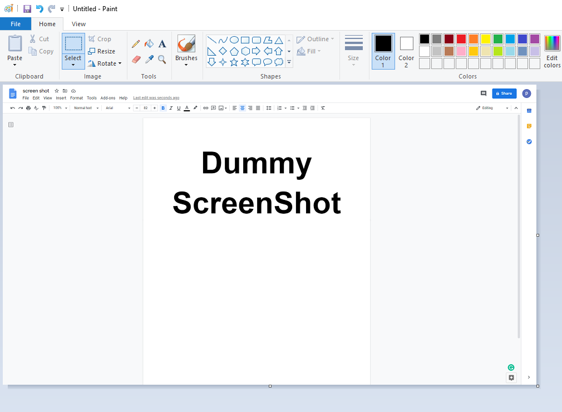The image size is (562, 412).
Task: Select the Pencil tool
Action: coord(135,44)
